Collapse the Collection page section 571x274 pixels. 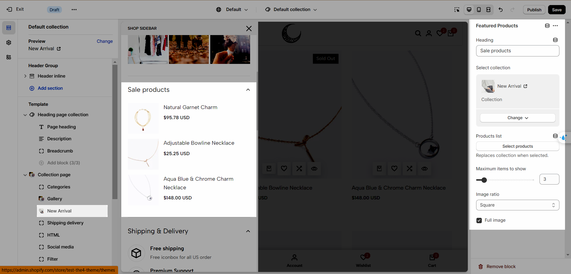(25, 175)
